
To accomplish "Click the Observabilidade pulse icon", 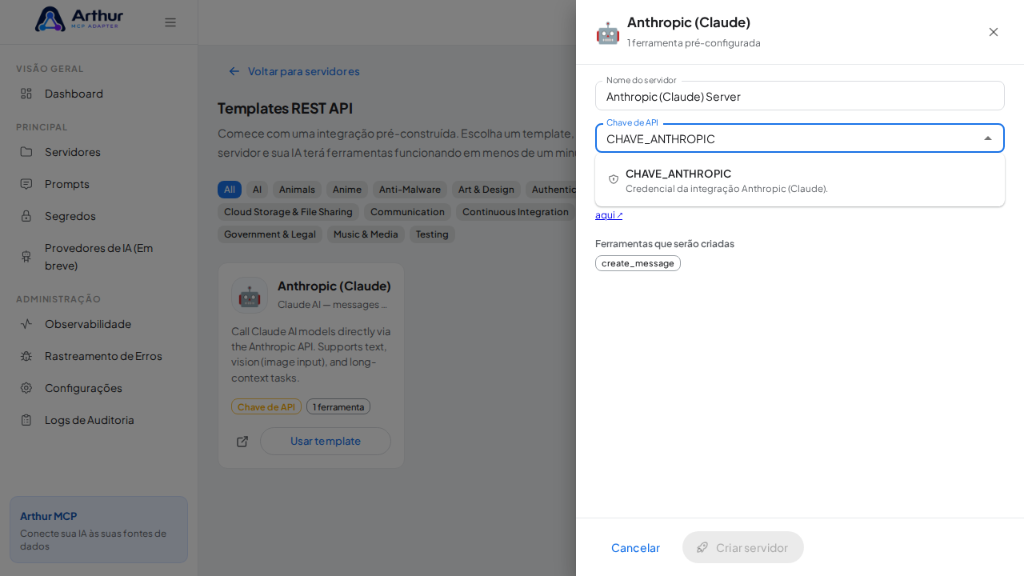I will (26, 324).
